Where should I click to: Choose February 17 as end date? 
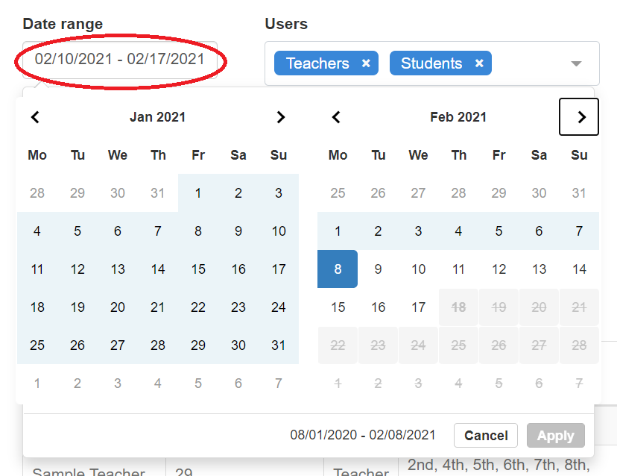pos(418,307)
